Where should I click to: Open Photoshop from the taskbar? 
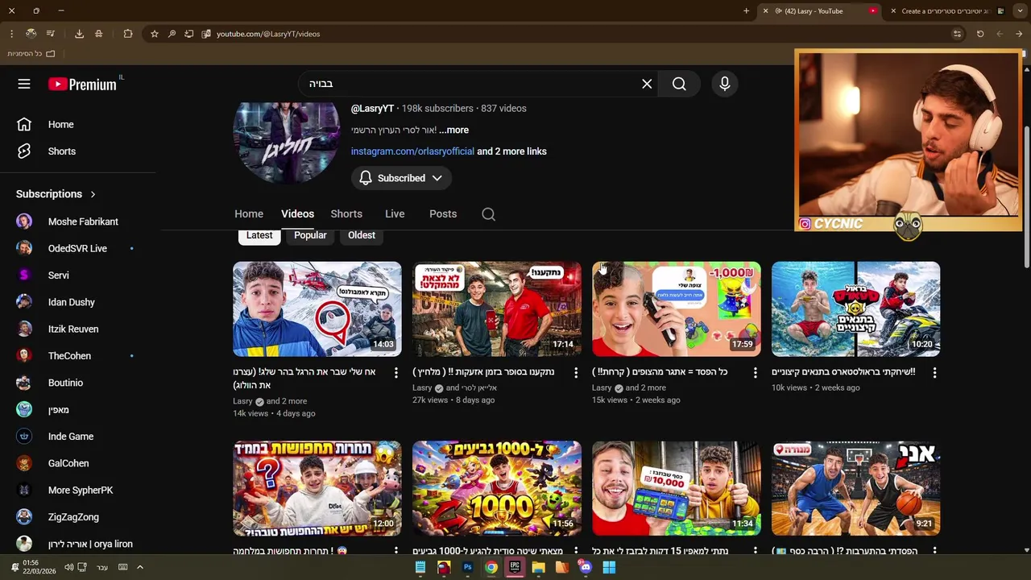click(x=467, y=567)
